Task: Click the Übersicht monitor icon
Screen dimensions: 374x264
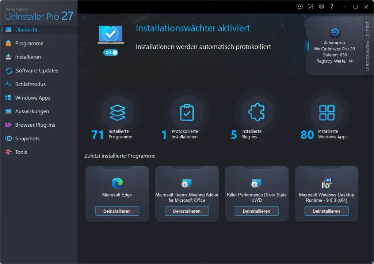Action: [8, 30]
